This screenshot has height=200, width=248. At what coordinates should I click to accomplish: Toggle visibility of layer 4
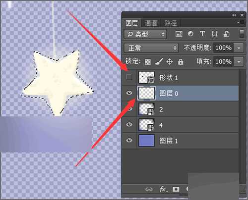(129, 124)
